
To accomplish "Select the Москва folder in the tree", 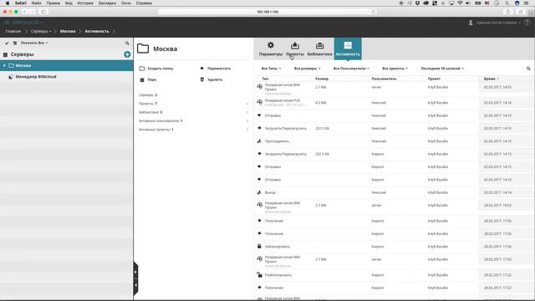I will coord(67,65).
